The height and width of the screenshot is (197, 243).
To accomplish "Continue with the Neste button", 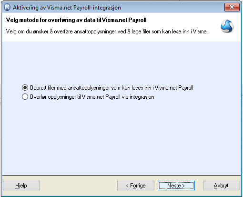I will (x=176, y=186).
